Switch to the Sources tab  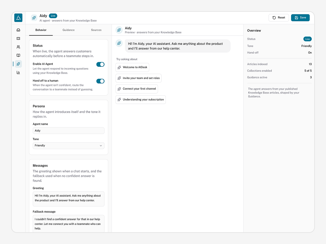tap(96, 30)
